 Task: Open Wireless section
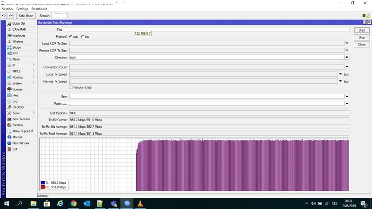click(x=18, y=41)
